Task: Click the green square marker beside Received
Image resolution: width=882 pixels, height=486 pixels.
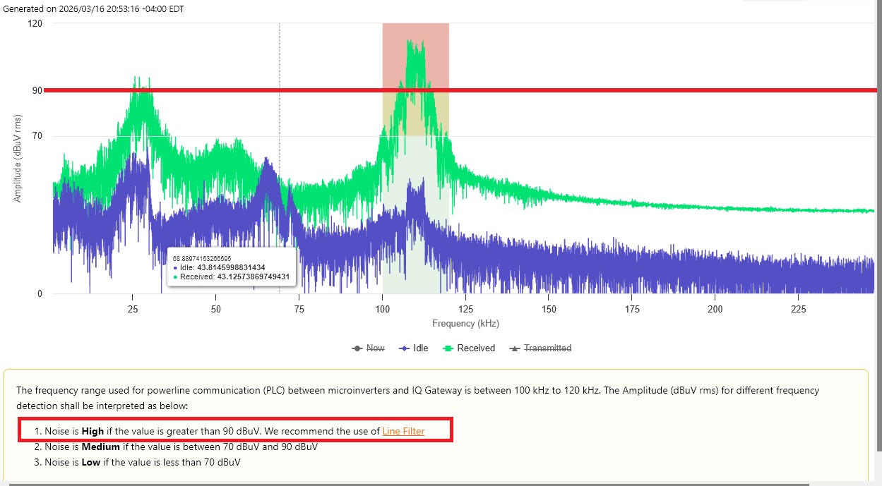Action: [448, 348]
